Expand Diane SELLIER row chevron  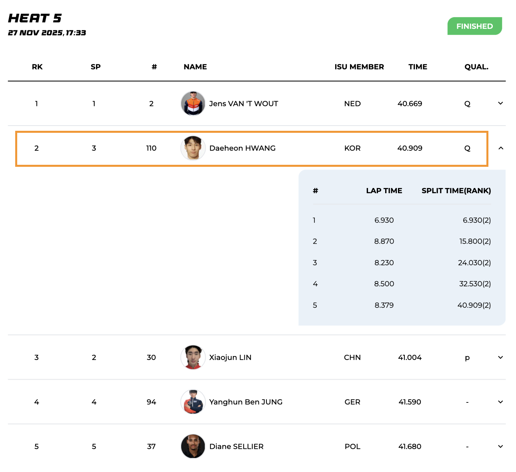point(500,446)
